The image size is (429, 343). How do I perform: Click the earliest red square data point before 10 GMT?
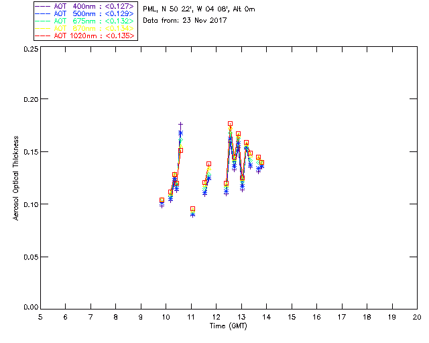(162, 200)
